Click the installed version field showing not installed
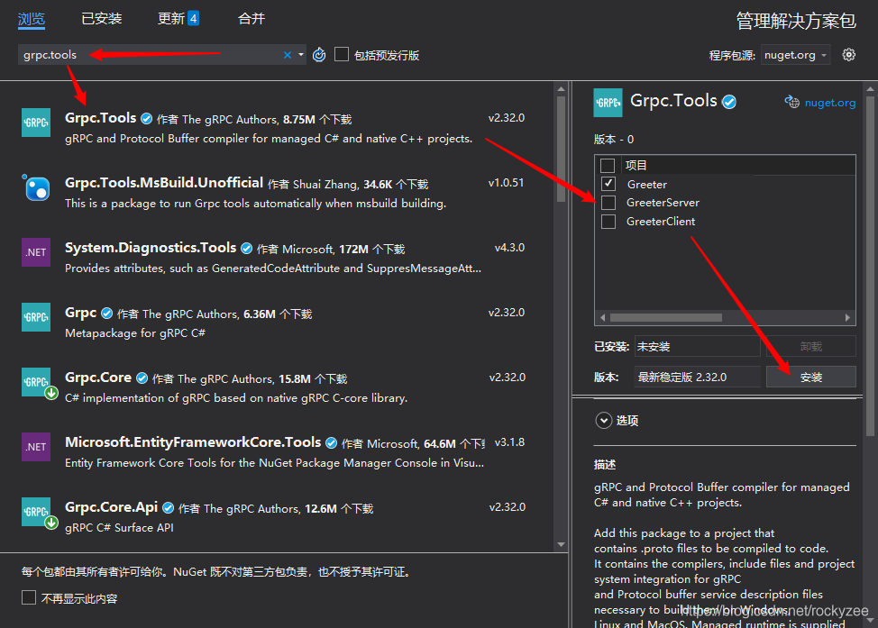This screenshot has height=628, width=878. [697, 347]
